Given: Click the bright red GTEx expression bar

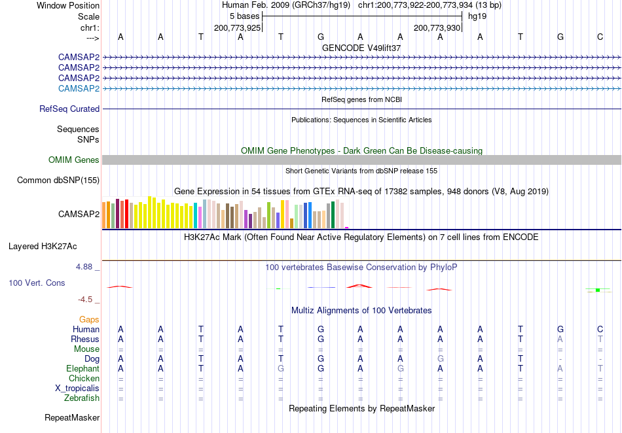Looking at the screenshot, I should tap(126, 214).
